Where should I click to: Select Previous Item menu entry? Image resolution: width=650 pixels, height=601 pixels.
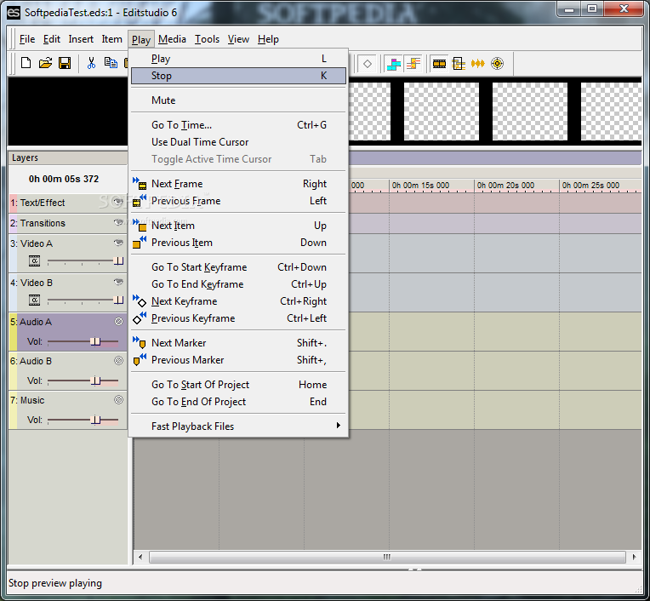click(238, 243)
